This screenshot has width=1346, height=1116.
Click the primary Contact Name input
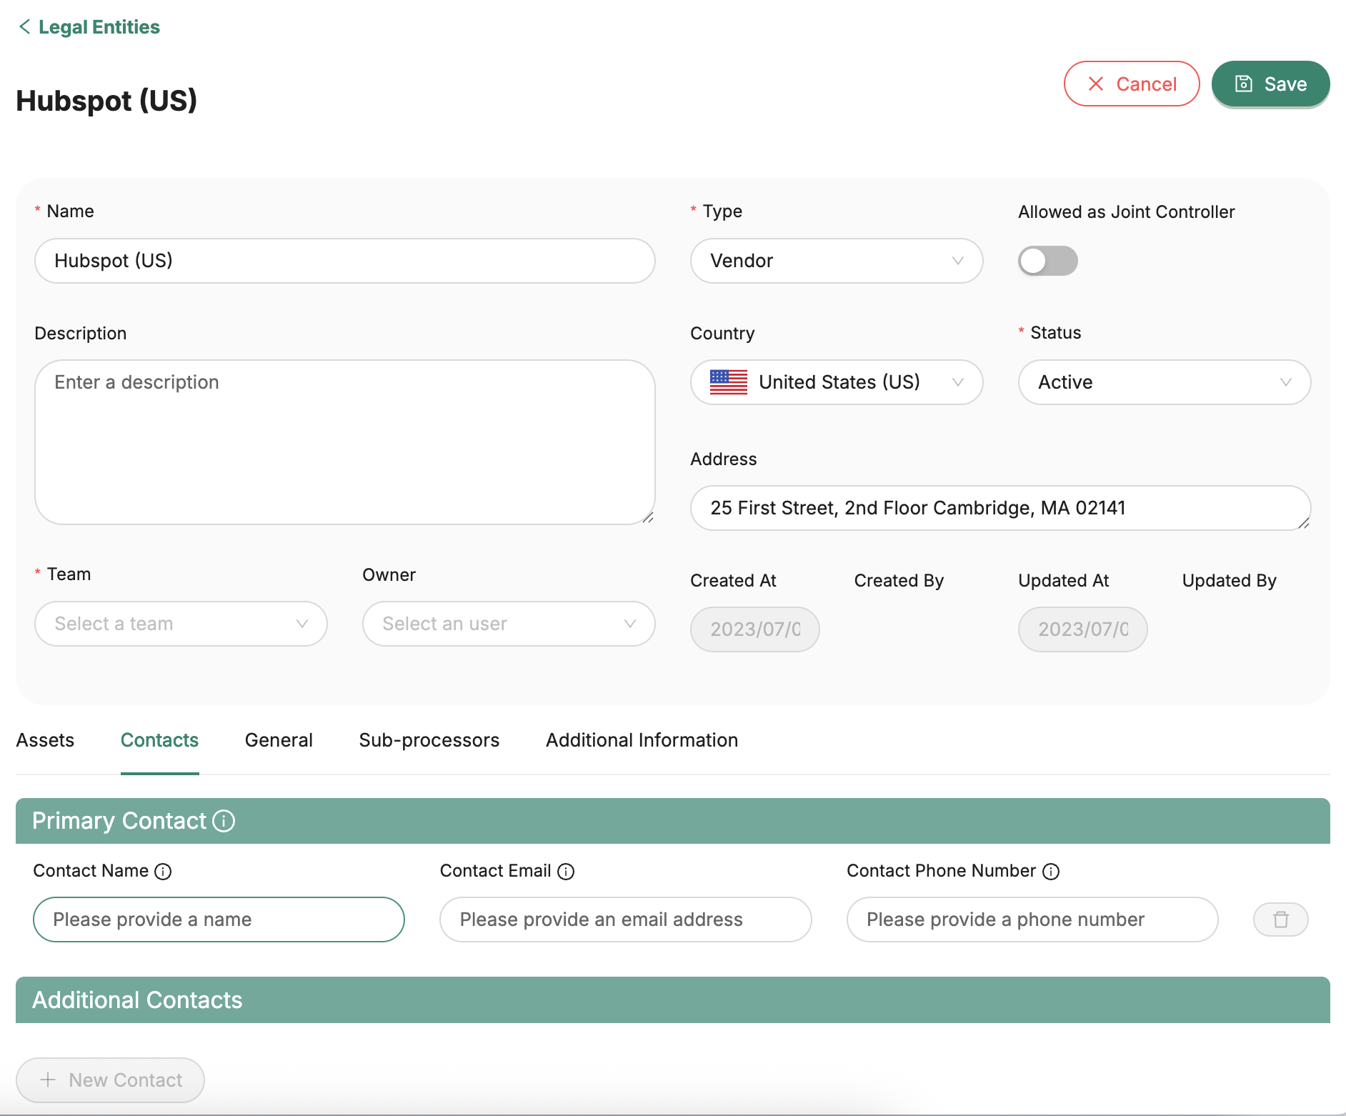click(x=219, y=920)
